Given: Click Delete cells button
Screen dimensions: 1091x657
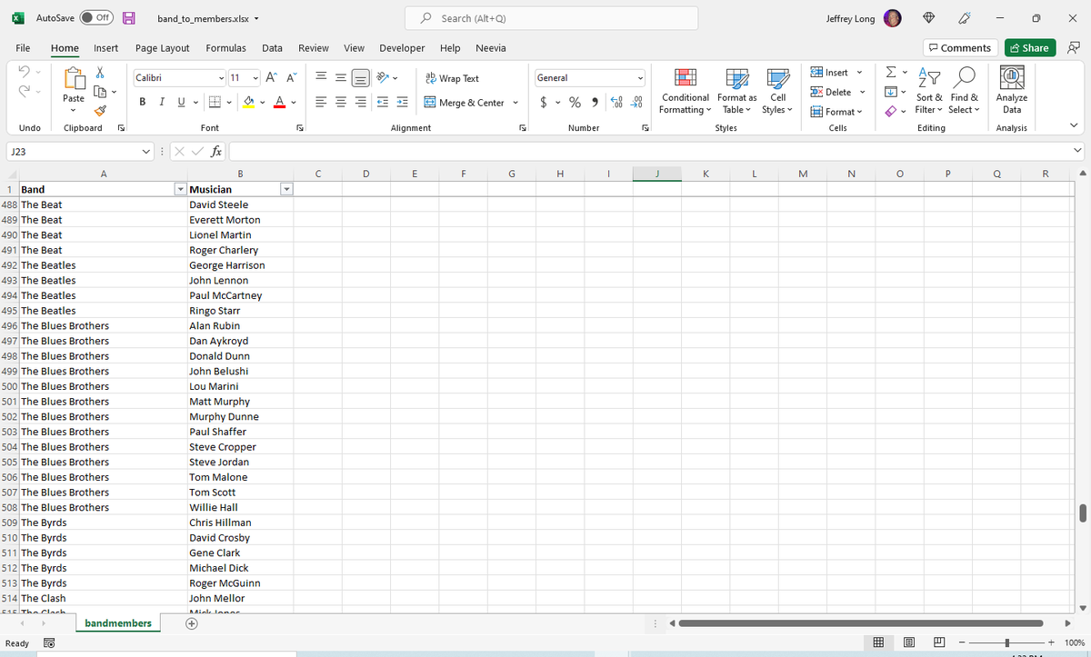Looking at the screenshot, I should (830, 92).
